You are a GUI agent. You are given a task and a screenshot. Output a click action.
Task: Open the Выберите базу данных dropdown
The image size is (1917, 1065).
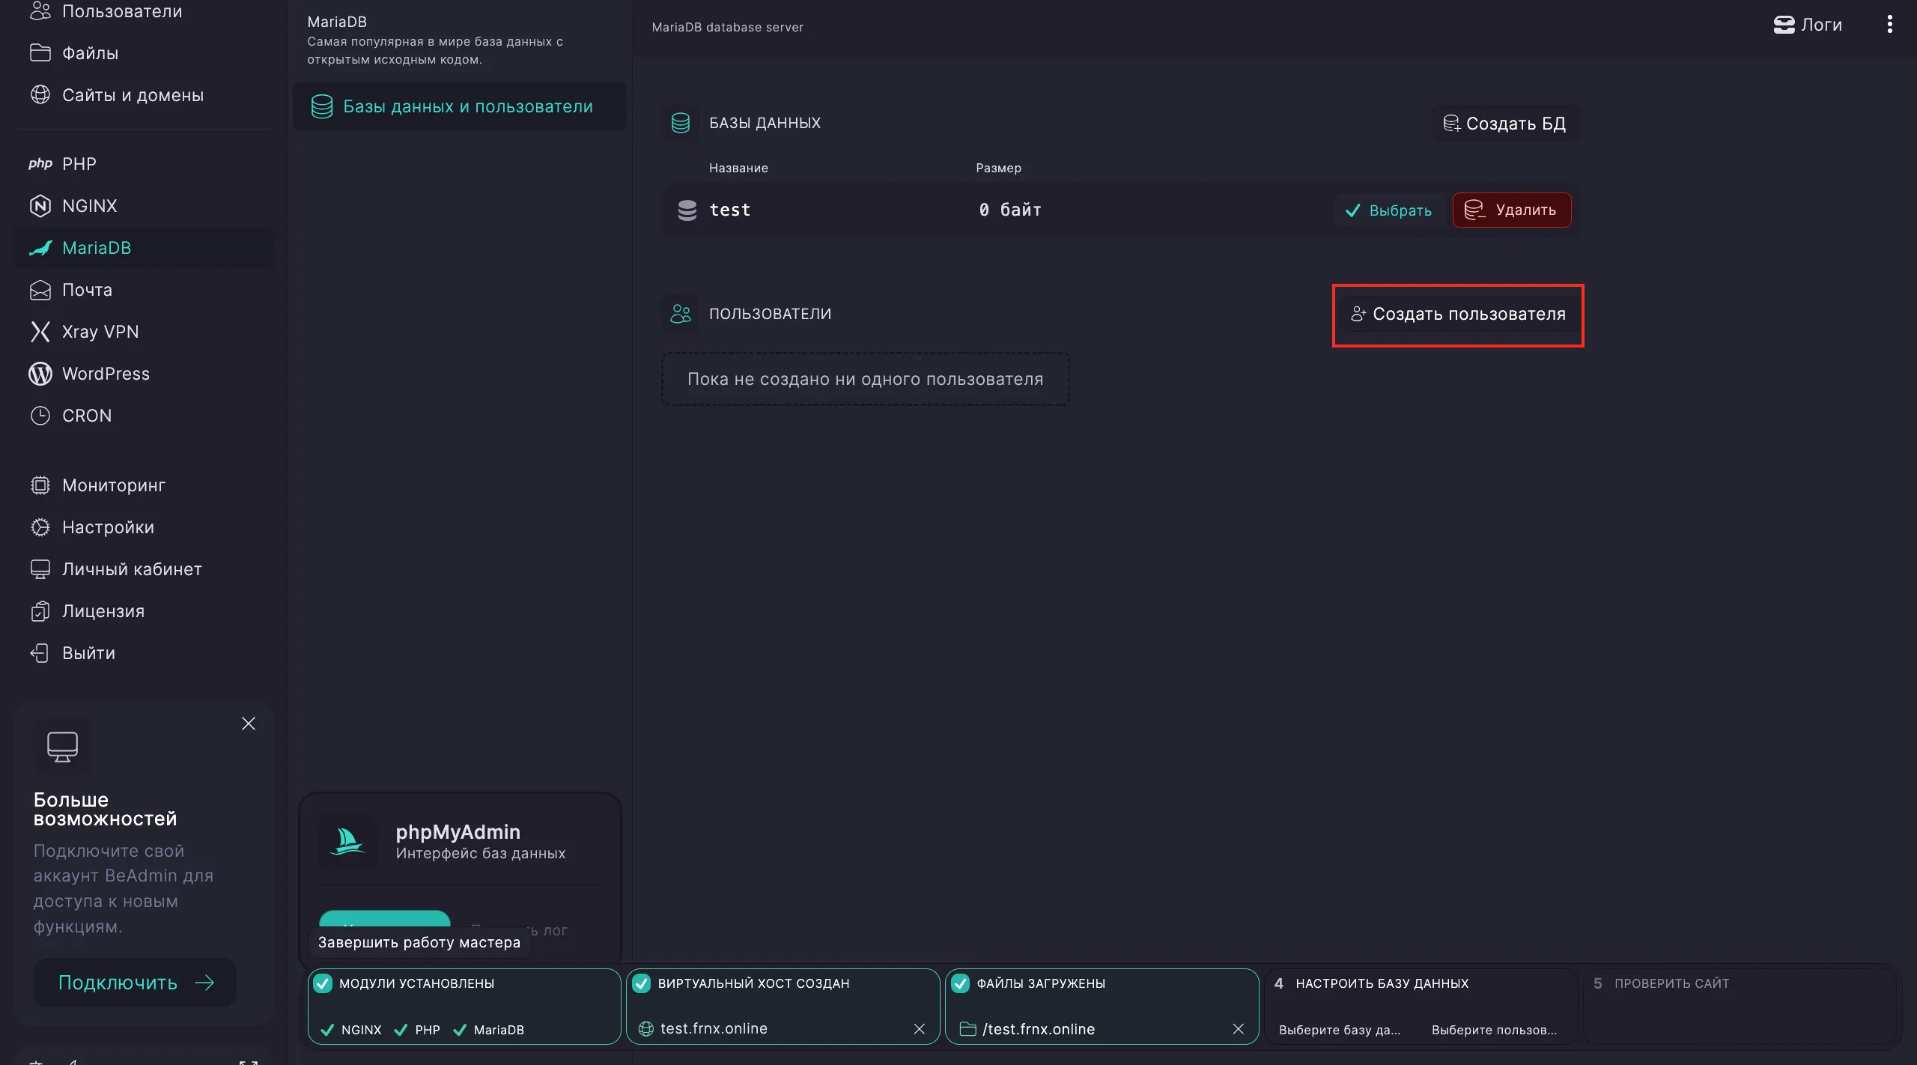[1338, 1030]
